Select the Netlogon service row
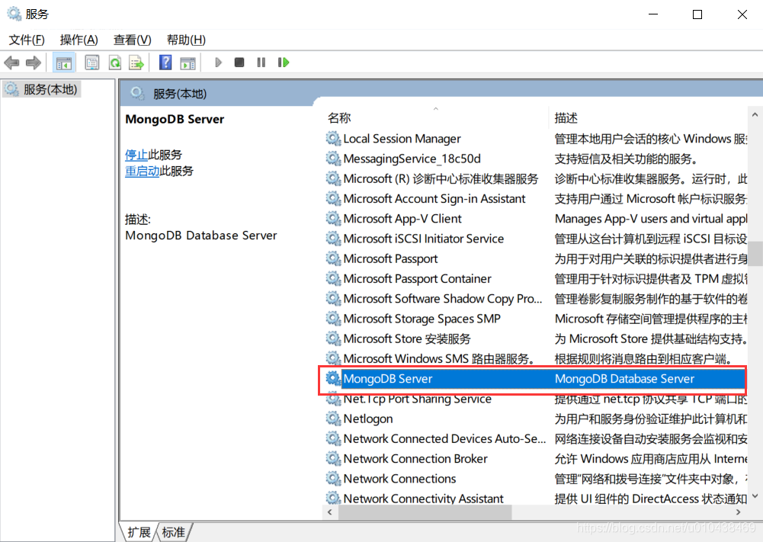763x542 pixels. click(x=535, y=419)
